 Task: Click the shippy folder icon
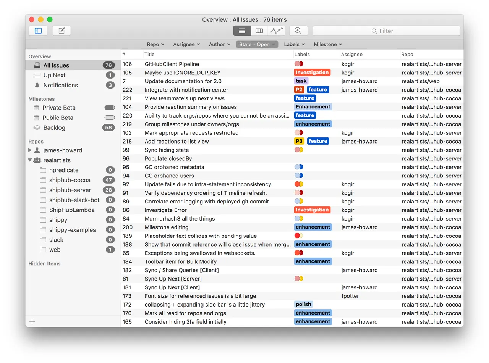(43, 219)
